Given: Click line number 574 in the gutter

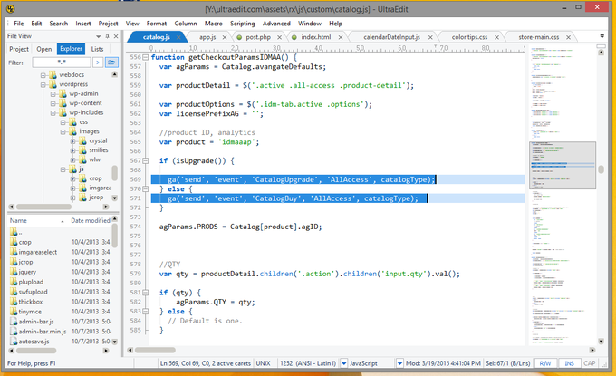Looking at the screenshot, I should 135,227.
